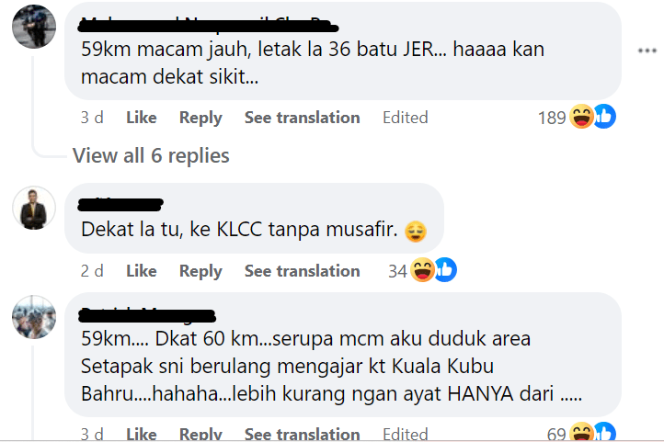The width and height of the screenshot is (664, 442).
Task: Reply to the KLCC tanpa musafir comment
Action: [200, 271]
